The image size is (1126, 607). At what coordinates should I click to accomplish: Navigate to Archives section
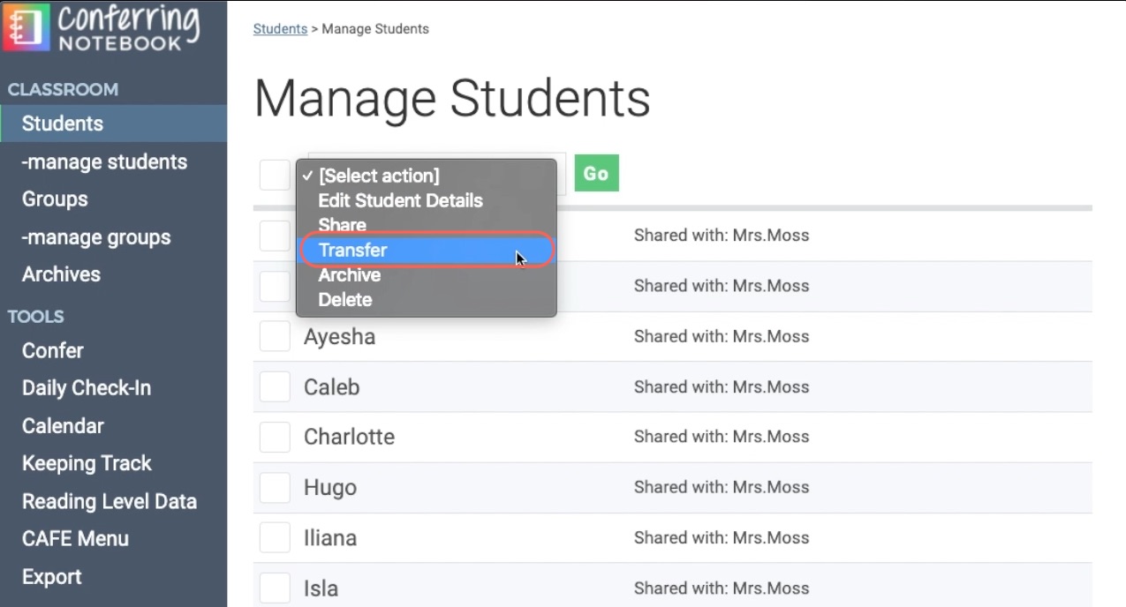[x=61, y=274]
